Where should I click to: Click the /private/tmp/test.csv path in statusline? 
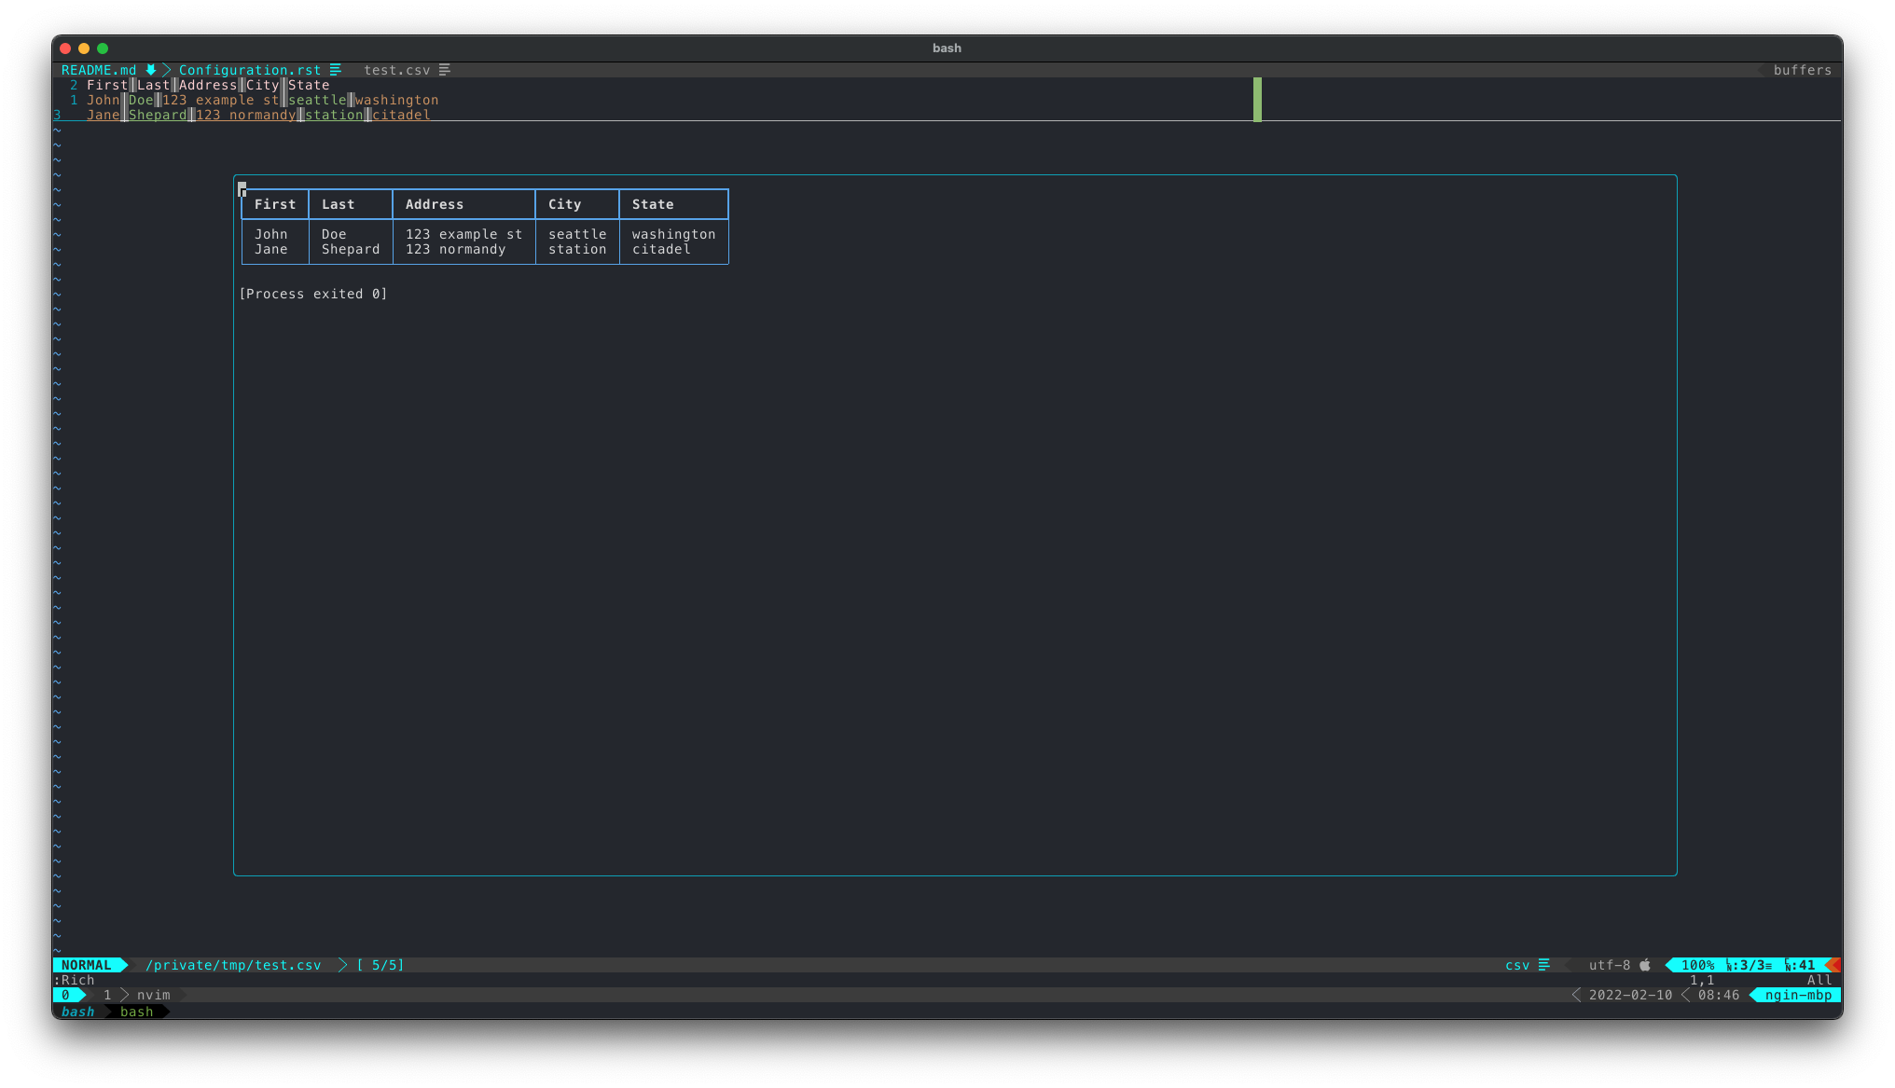click(233, 965)
